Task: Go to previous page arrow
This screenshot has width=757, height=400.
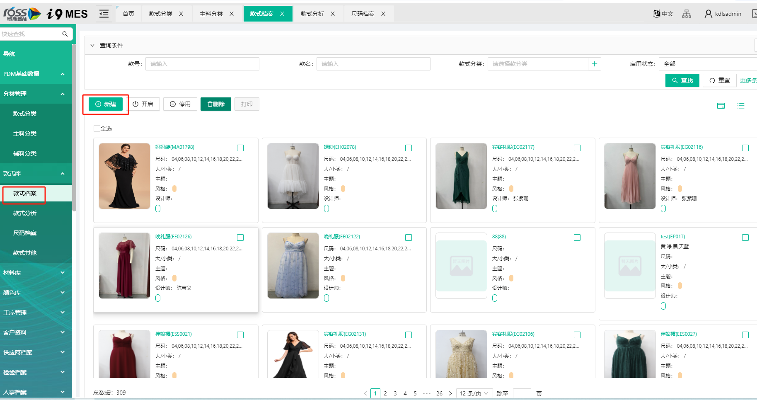Action: [365, 393]
